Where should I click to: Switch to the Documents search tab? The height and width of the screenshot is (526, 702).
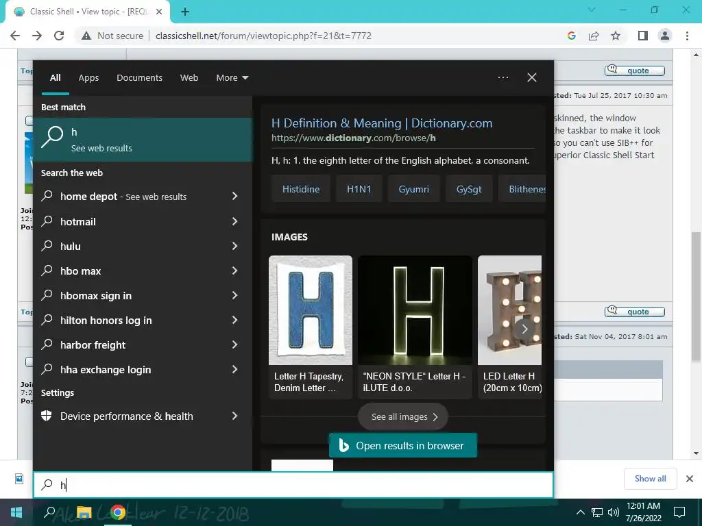click(139, 78)
